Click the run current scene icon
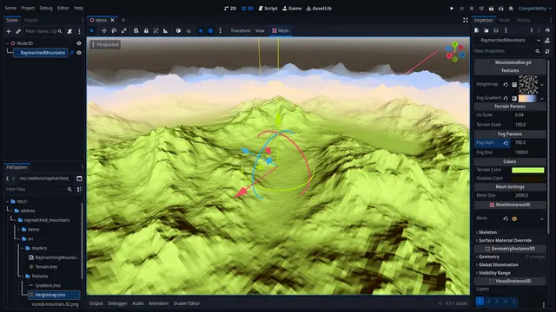The width and height of the screenshot is (556, 312). click(491, 8)
